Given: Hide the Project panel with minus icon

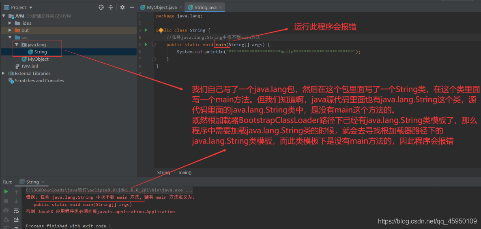Looking at the screenshot, I should coord(132,7).
